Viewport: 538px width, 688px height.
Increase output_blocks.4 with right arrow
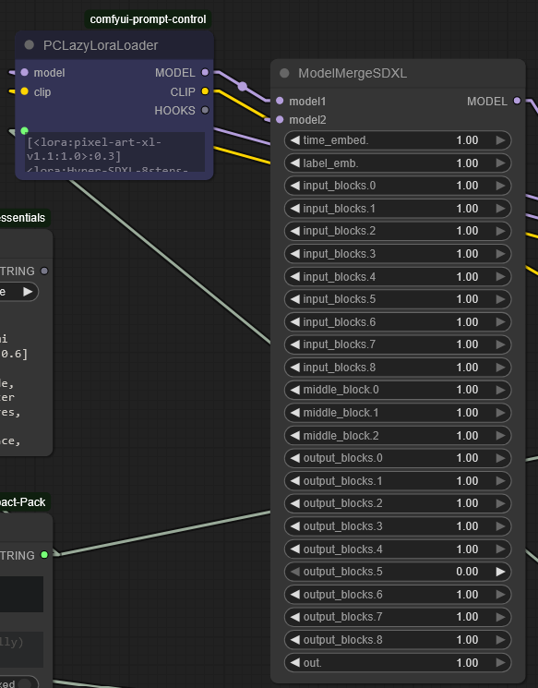(x=500, y=549)
